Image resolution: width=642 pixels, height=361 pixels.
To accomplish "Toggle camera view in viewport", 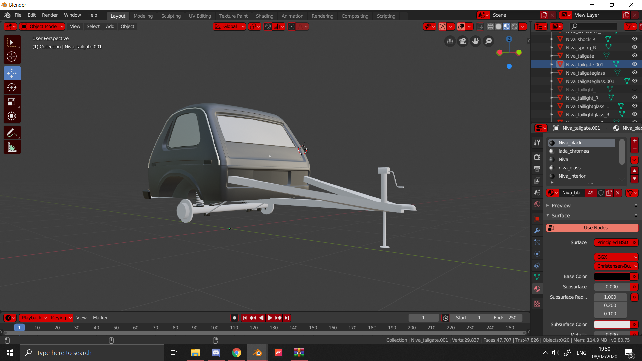I will pos(463,41).
